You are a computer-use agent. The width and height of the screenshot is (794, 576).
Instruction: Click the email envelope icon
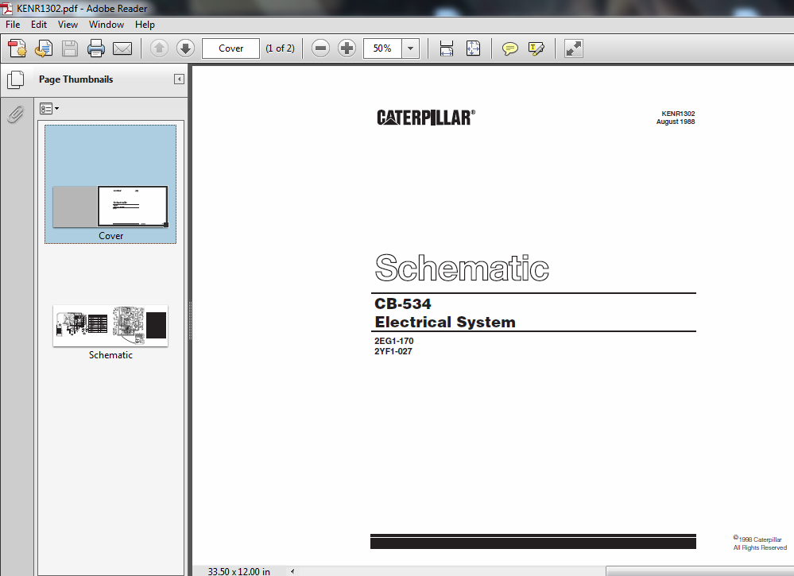122,48
